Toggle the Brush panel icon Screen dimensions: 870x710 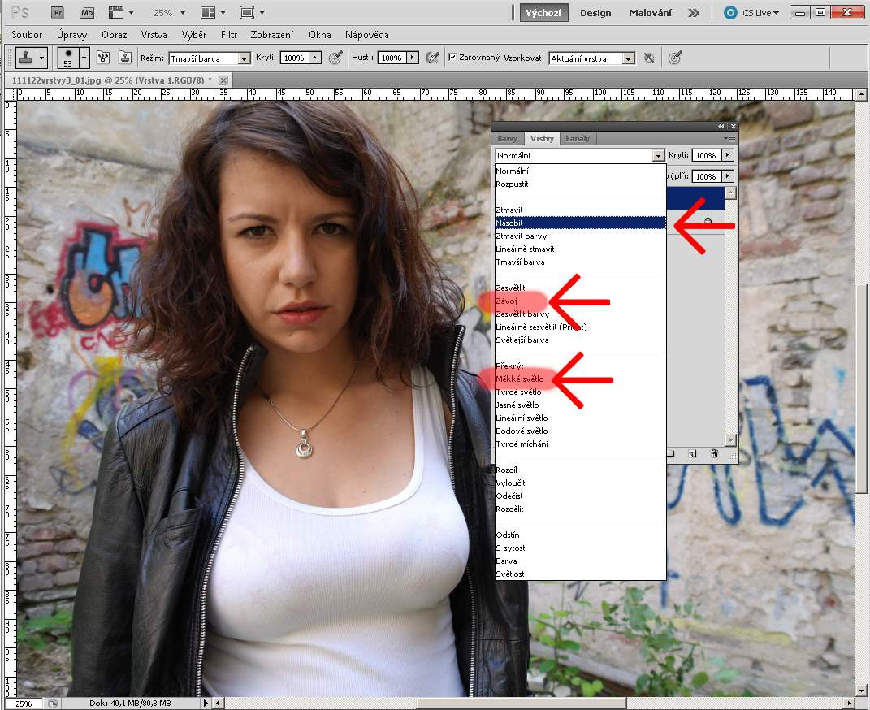103,58
